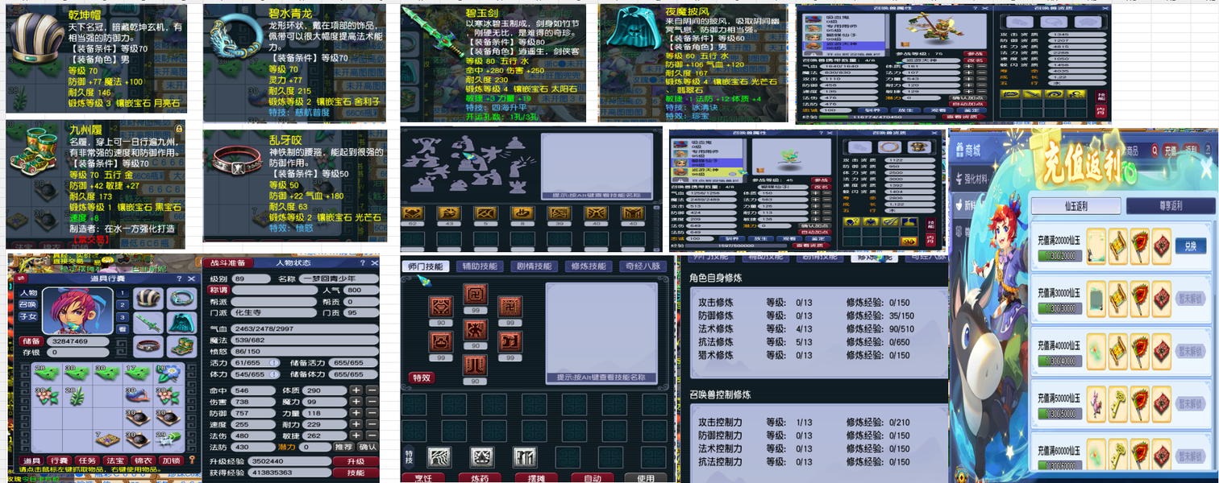This screenshot has width=1219, height=483.
Task: Click the third silver 特技 skill icon
Action: point(525,457)
